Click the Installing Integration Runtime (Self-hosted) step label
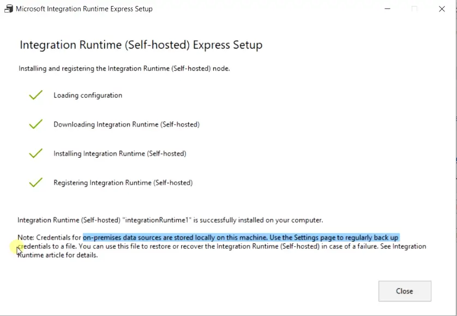The image size is (457, 316). [x=120, y=154]
